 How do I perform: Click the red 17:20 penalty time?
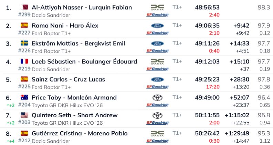point(213,87)
